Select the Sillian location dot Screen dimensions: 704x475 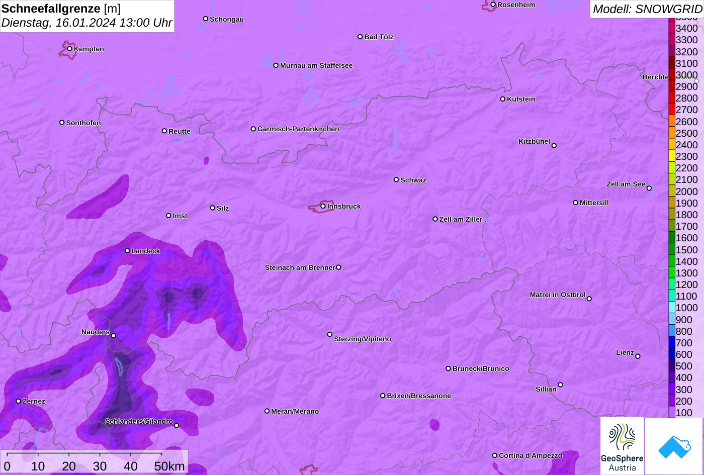[560, 385]
